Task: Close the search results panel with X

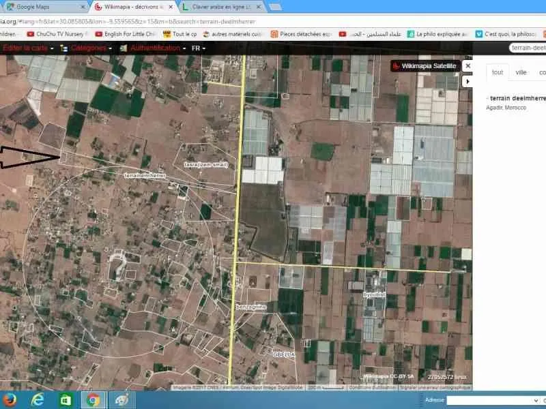Action: [468, 65]
